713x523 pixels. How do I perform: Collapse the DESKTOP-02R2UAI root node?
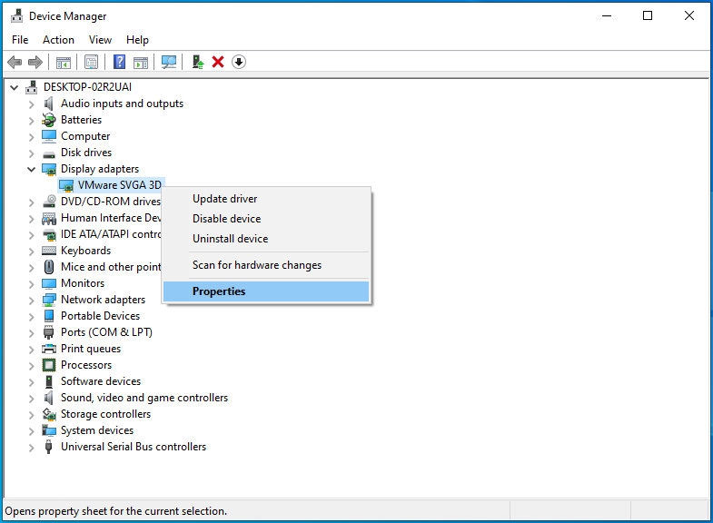click(x=15, y=87)
